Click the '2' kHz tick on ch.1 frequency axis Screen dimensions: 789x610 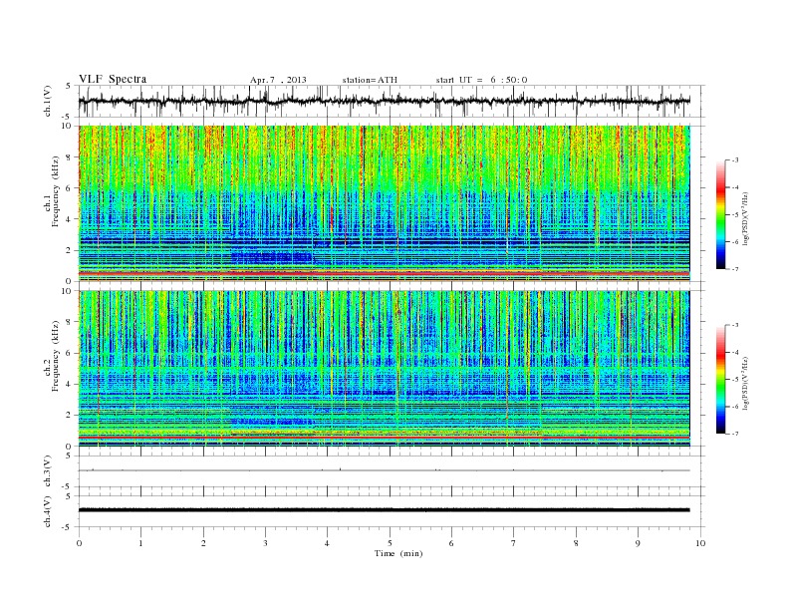tap(69, 250)
